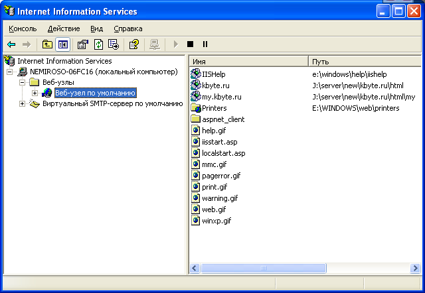Maximize the Internet Information Services window

click(398, 11)
